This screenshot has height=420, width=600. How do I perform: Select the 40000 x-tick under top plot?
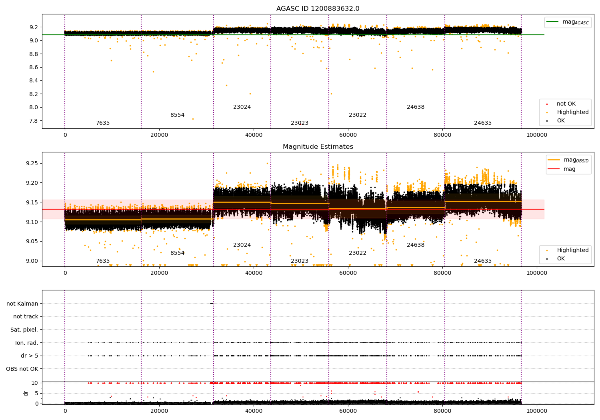tap(254, 135)
